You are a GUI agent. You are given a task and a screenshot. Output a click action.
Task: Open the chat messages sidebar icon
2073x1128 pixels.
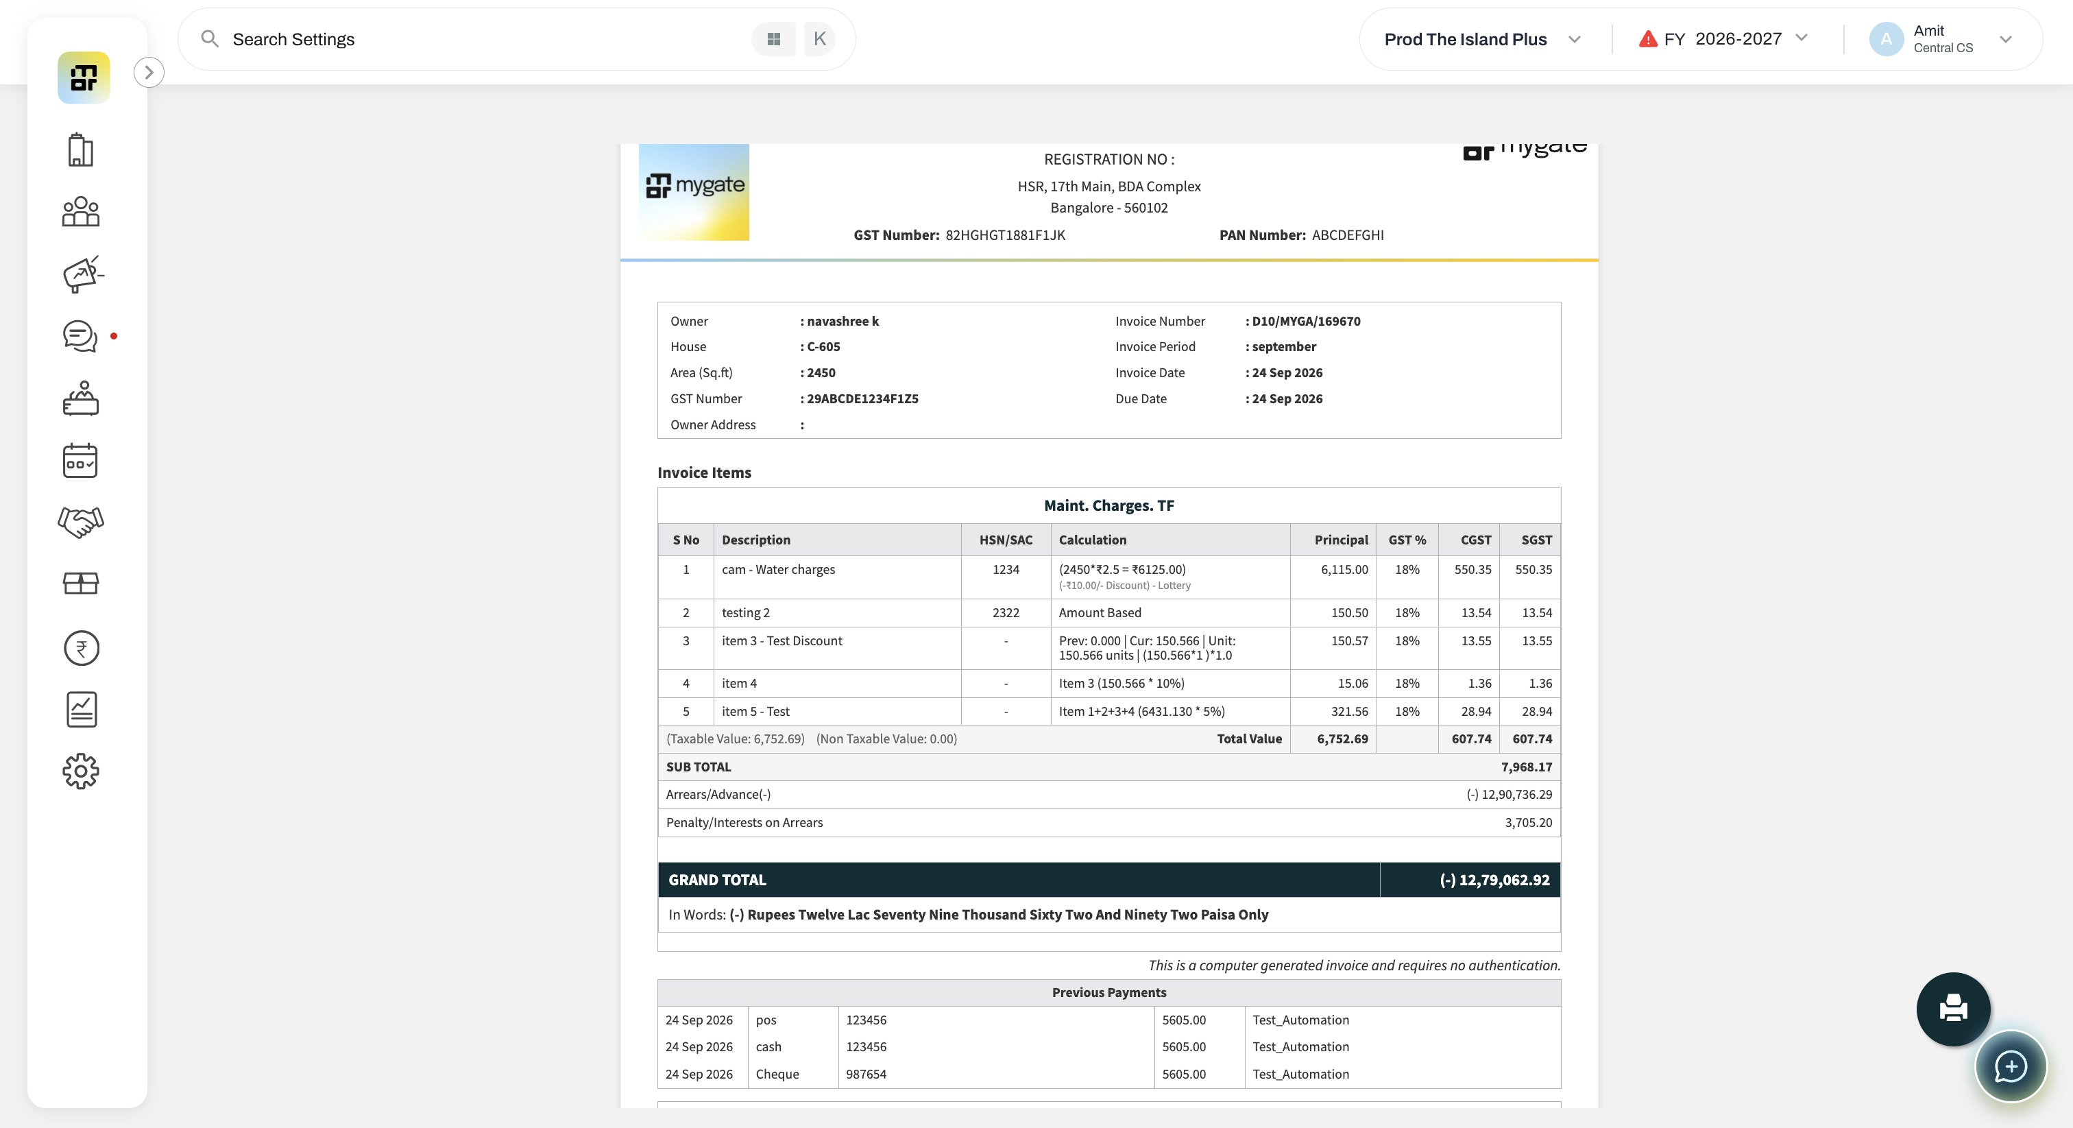(80, 336)
